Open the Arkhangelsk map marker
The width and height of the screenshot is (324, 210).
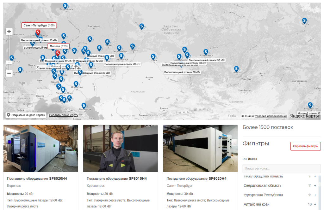coord(65,6)
